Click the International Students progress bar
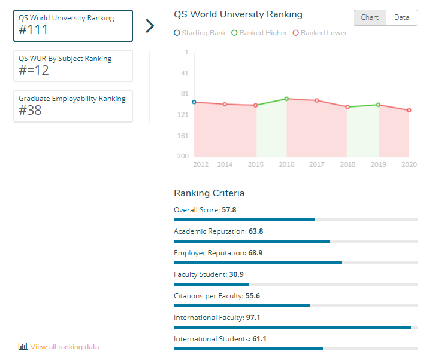Image resolution: width=432 pixels, height=363 pixels. pyautogui.click(x=296, y=349)
